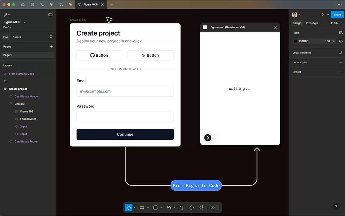Click the Drafts location text
Image resolution: width=345 pixels, height=216 pixels.
7,27
